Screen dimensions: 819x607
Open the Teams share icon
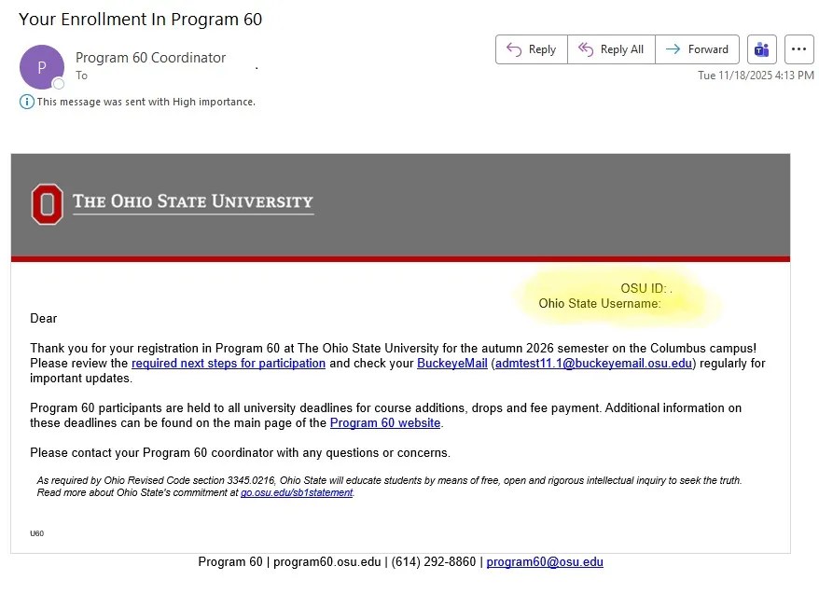click(761, 49)
